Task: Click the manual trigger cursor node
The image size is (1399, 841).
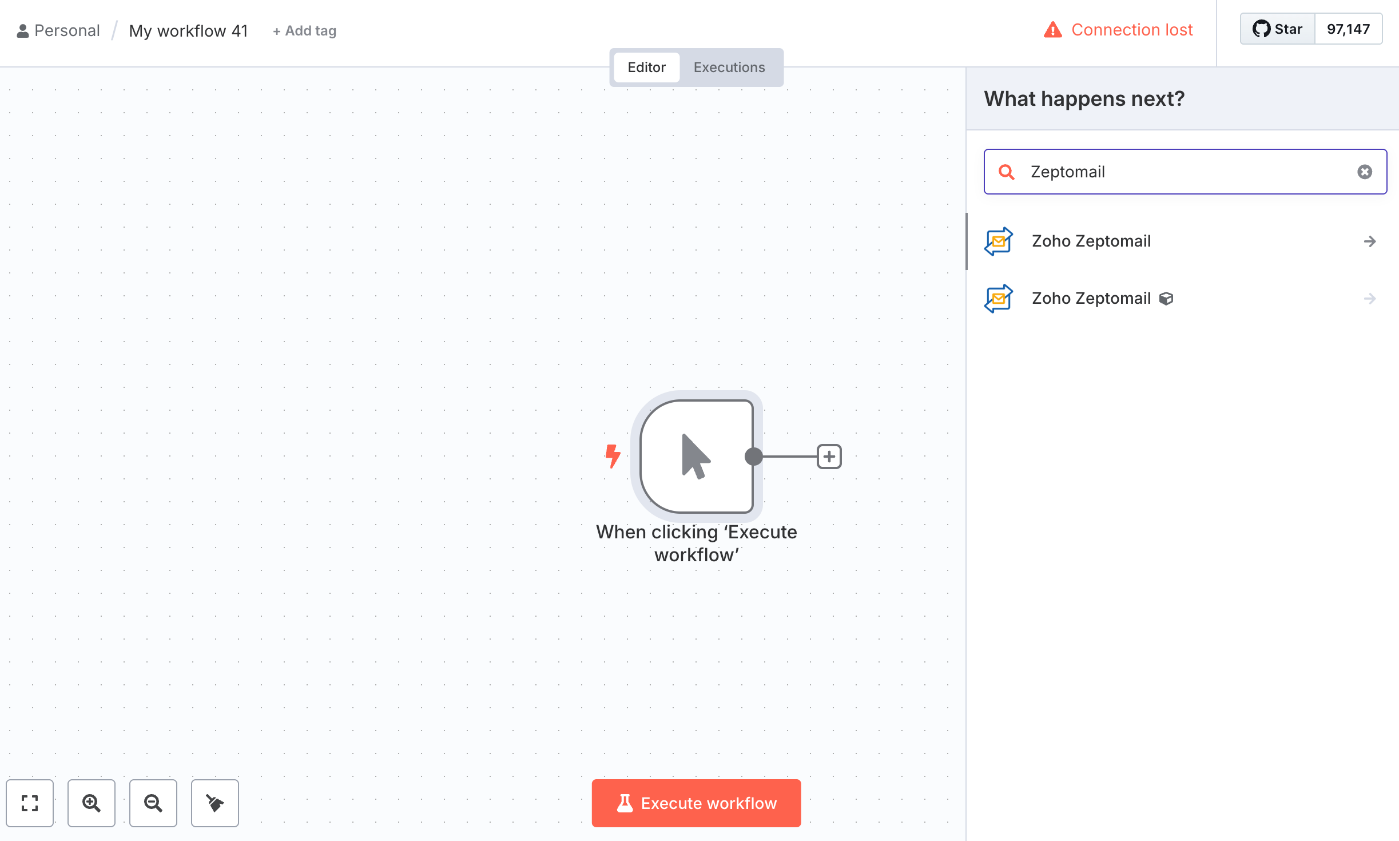Action: [x=696, y=457]
